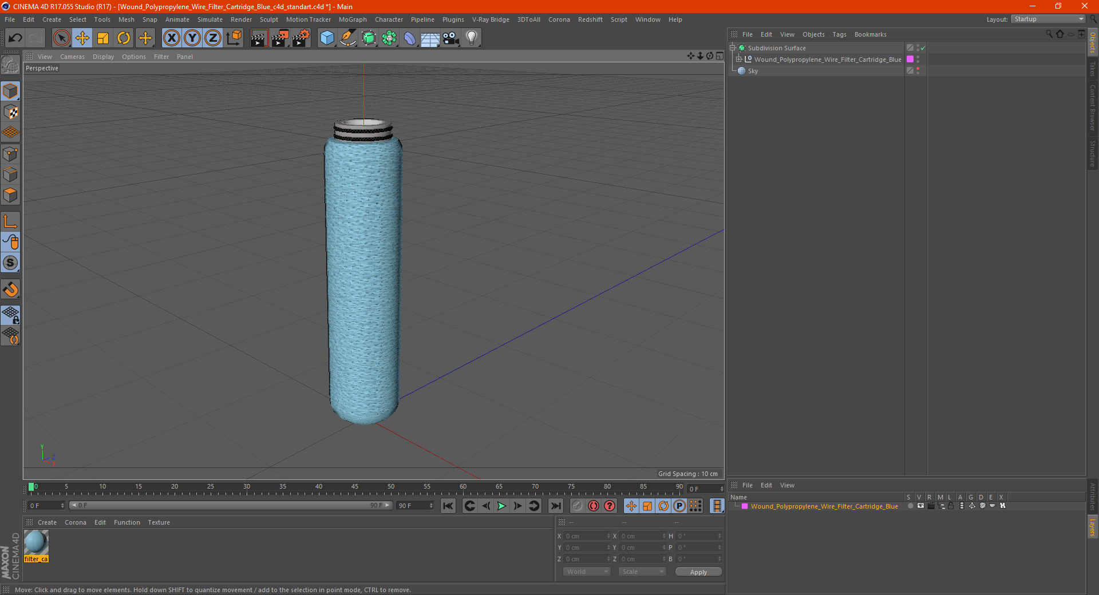Click the preview range slider bar

(231, 505)
